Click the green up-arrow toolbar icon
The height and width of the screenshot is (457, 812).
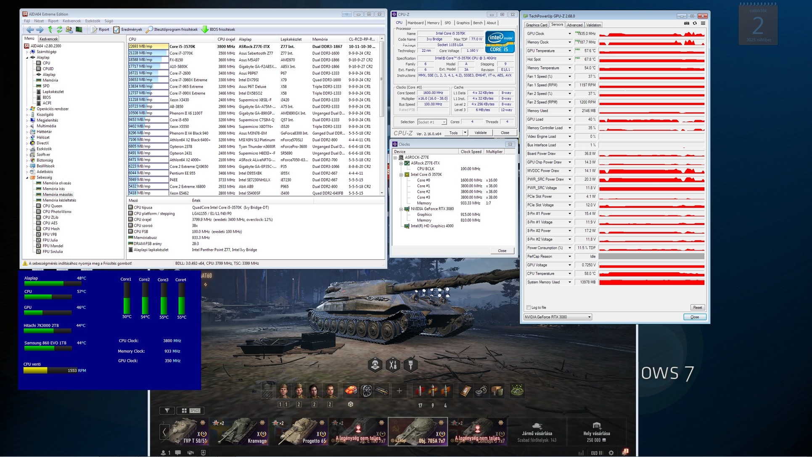(50, 29)
